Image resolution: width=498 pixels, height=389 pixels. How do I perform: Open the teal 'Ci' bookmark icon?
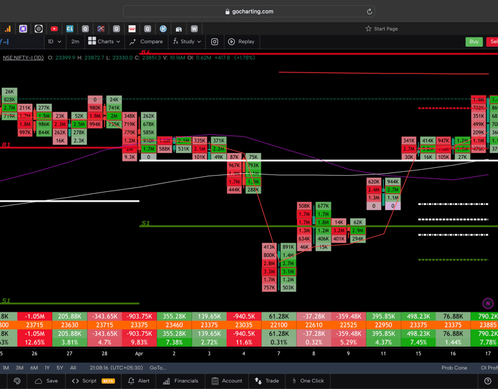(x=69, y=29)
